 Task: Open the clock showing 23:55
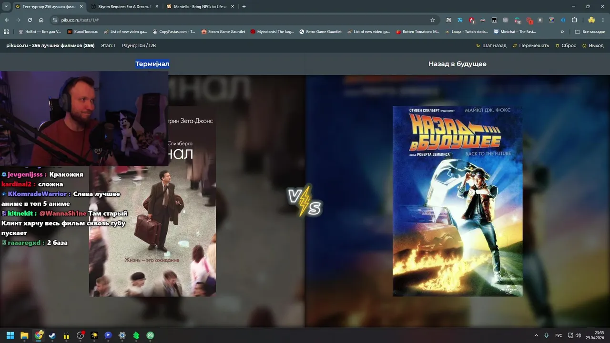click(x=595, y=335)
